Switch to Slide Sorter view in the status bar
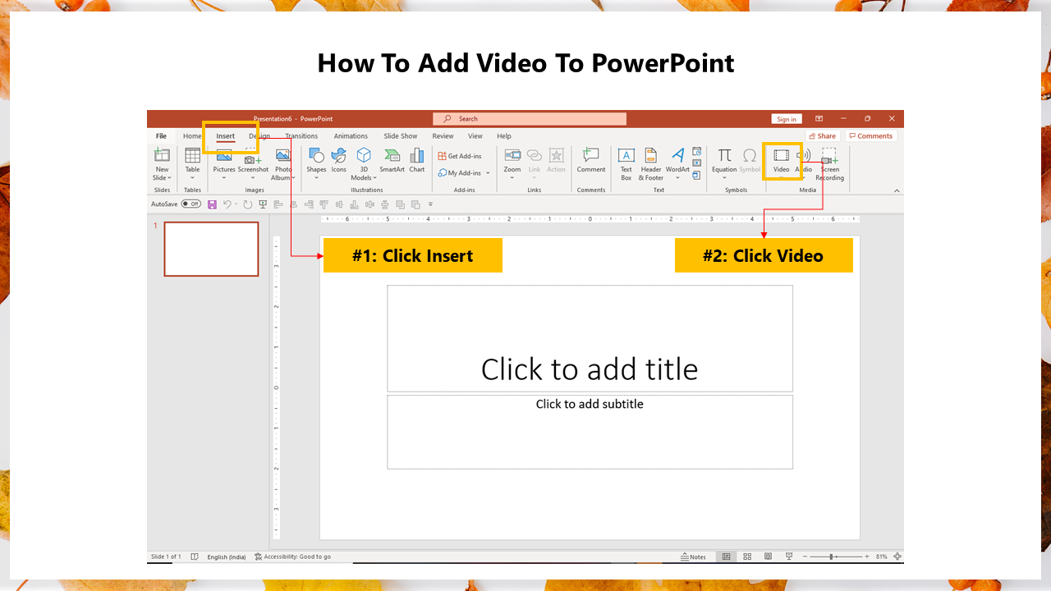Viewport: 1051px width, 591px height. 747,557
